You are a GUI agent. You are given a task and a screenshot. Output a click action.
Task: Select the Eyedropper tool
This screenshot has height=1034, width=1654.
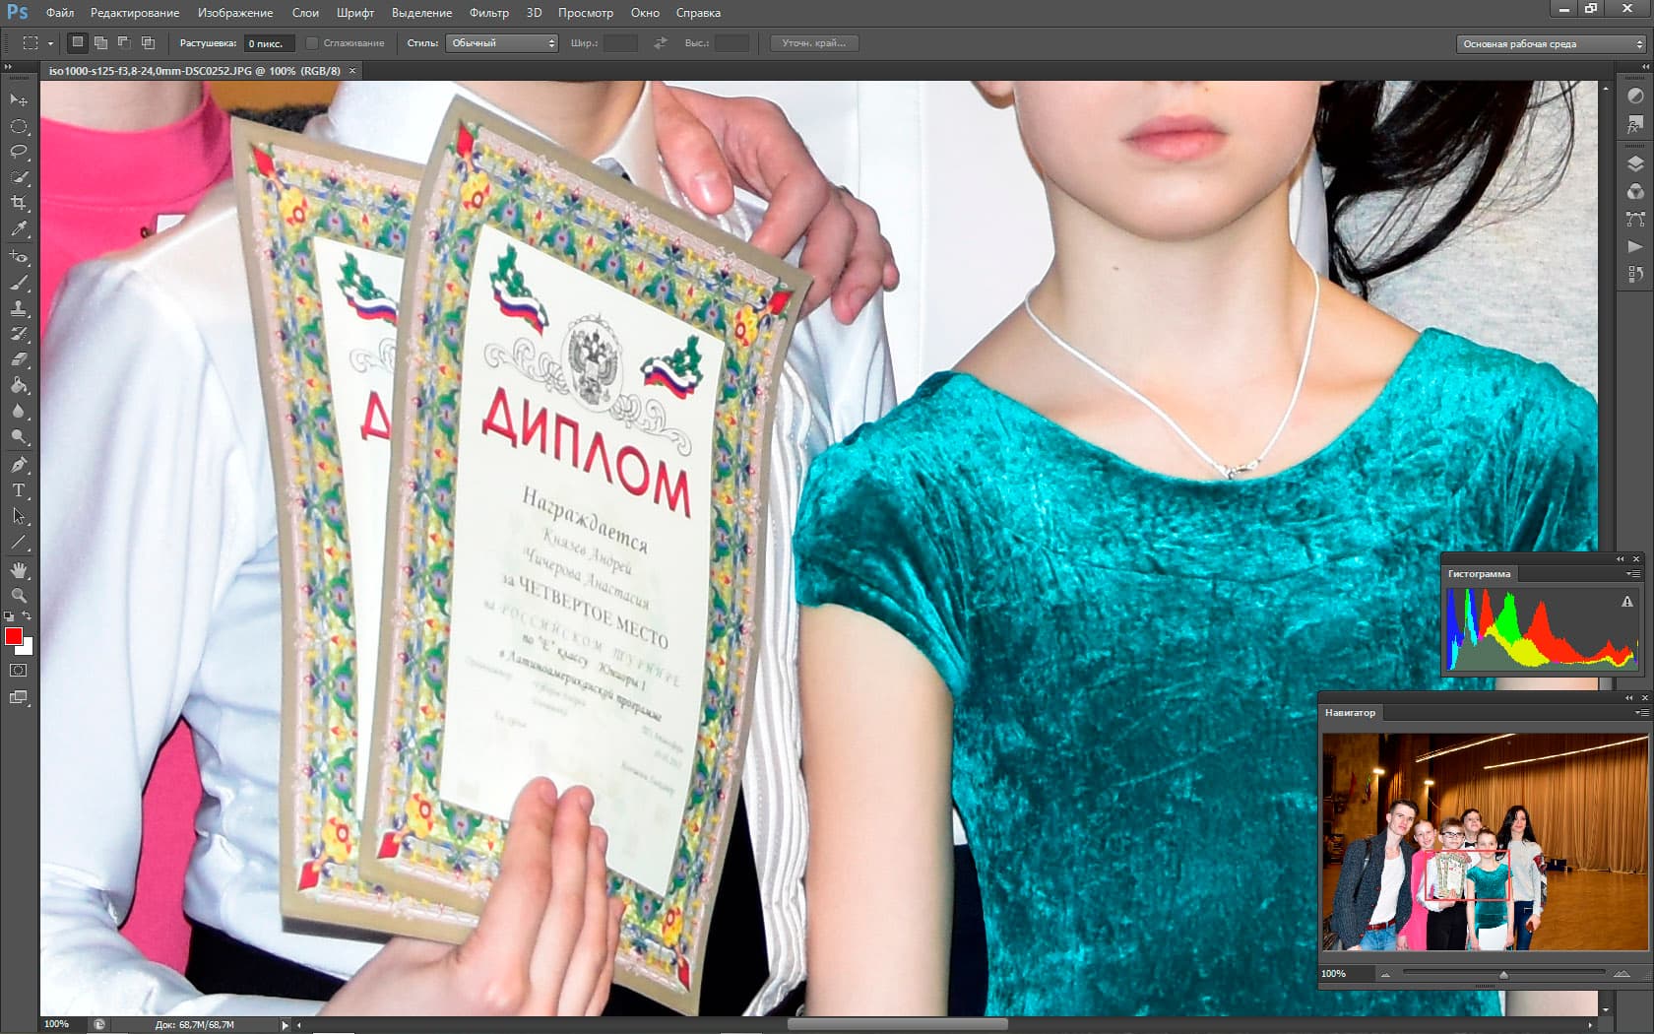(19, 228)
